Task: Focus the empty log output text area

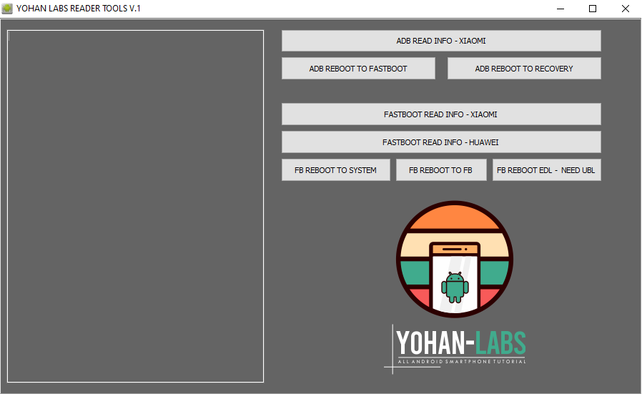Action: tap(135, 206)
